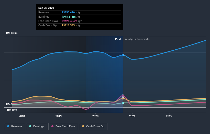Click the Free Cash Flow label in tooltip
This screenshot has height=134, width=210.
[48, 21]
